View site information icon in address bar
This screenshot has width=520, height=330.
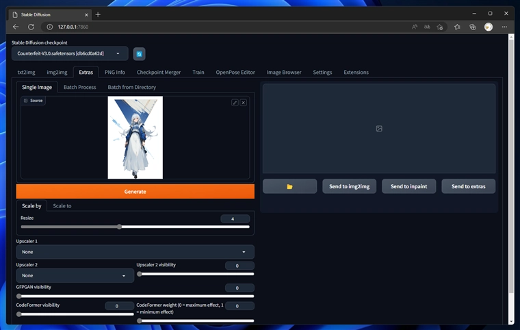tap(49, 27)
